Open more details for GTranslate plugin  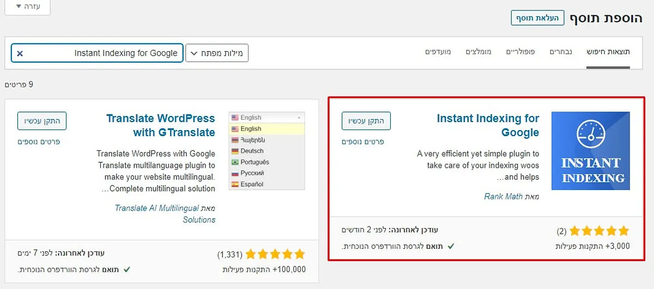point(39,142)
